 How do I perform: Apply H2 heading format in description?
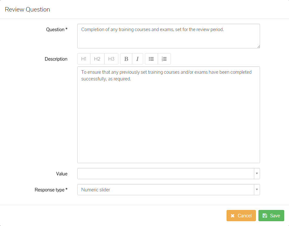tap(97, 59)
